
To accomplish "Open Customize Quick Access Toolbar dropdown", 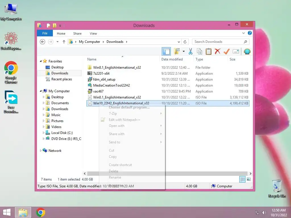I will [60, 26].
